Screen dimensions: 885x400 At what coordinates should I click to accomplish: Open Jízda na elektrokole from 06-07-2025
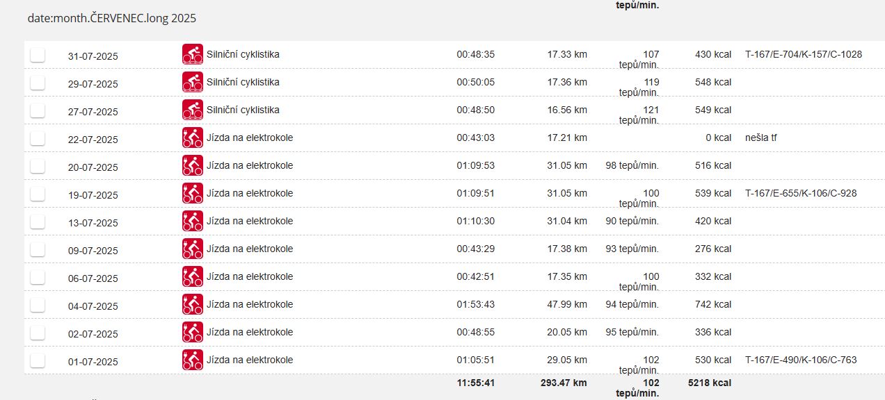(250, 276)
